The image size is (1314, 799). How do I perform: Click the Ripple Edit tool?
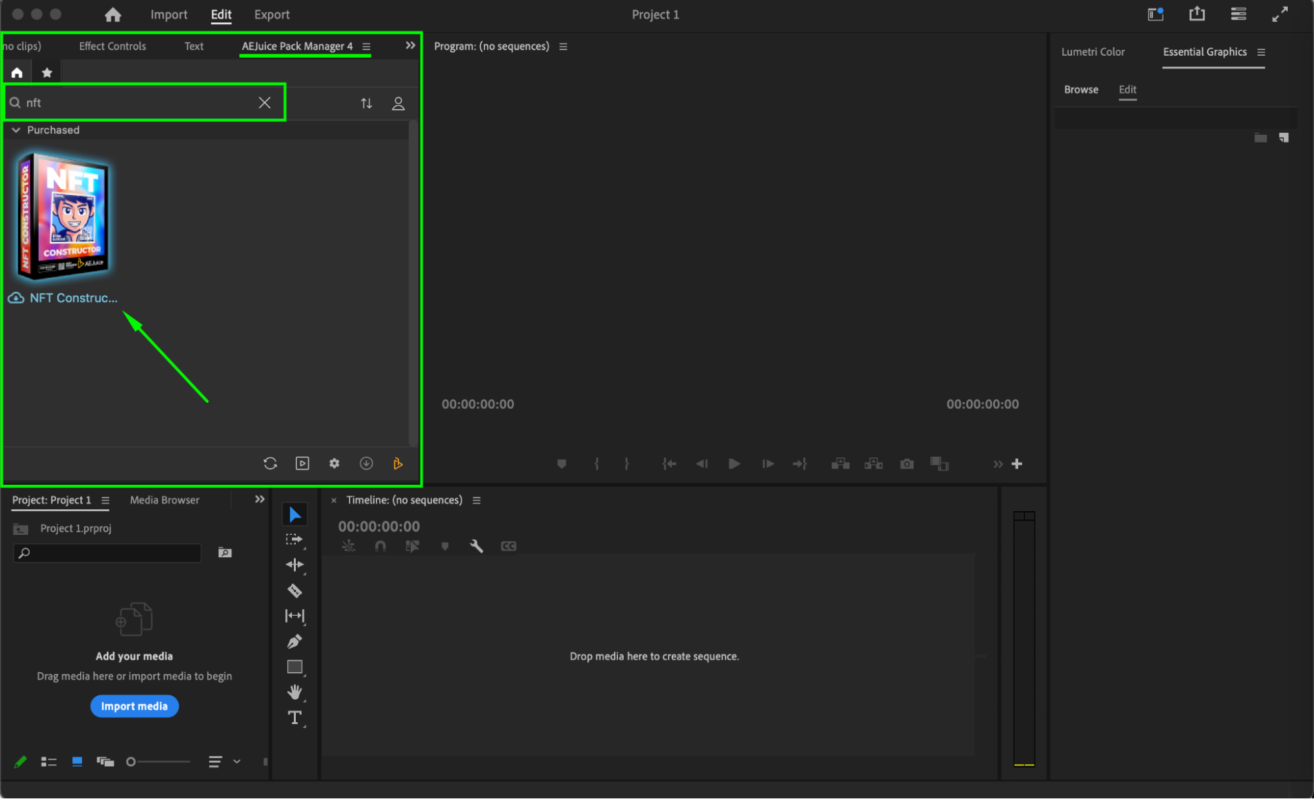tap(294, 564)
